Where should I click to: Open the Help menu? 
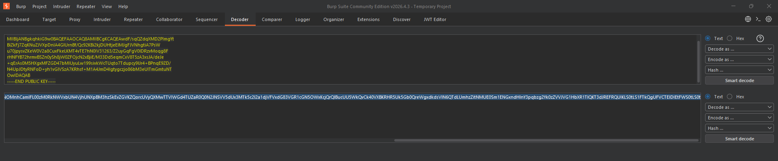(123, 6)
